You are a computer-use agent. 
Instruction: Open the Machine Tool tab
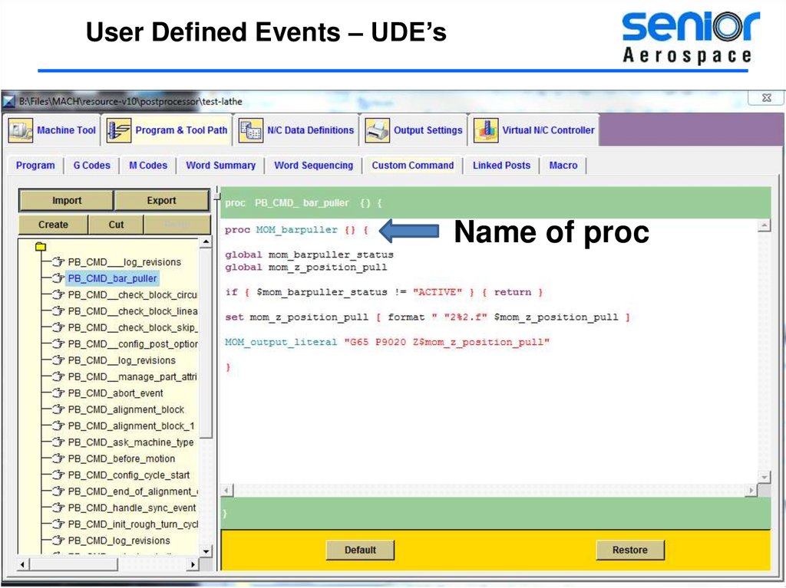pyautogui.click(x=53, y=130)
